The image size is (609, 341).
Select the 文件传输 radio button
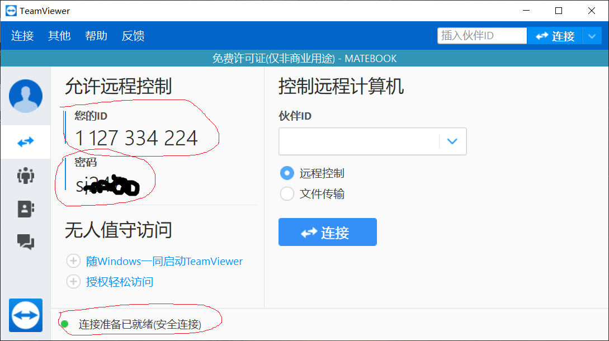click(287, 194)
